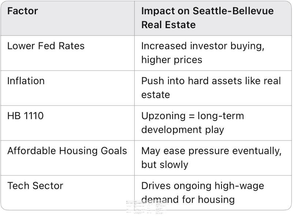Click the words but slowly
This screenshot has height=216, width=293.
point(164,165)
